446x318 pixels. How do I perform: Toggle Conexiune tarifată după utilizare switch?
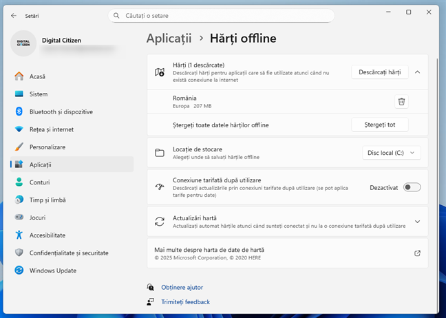point(412,187)
